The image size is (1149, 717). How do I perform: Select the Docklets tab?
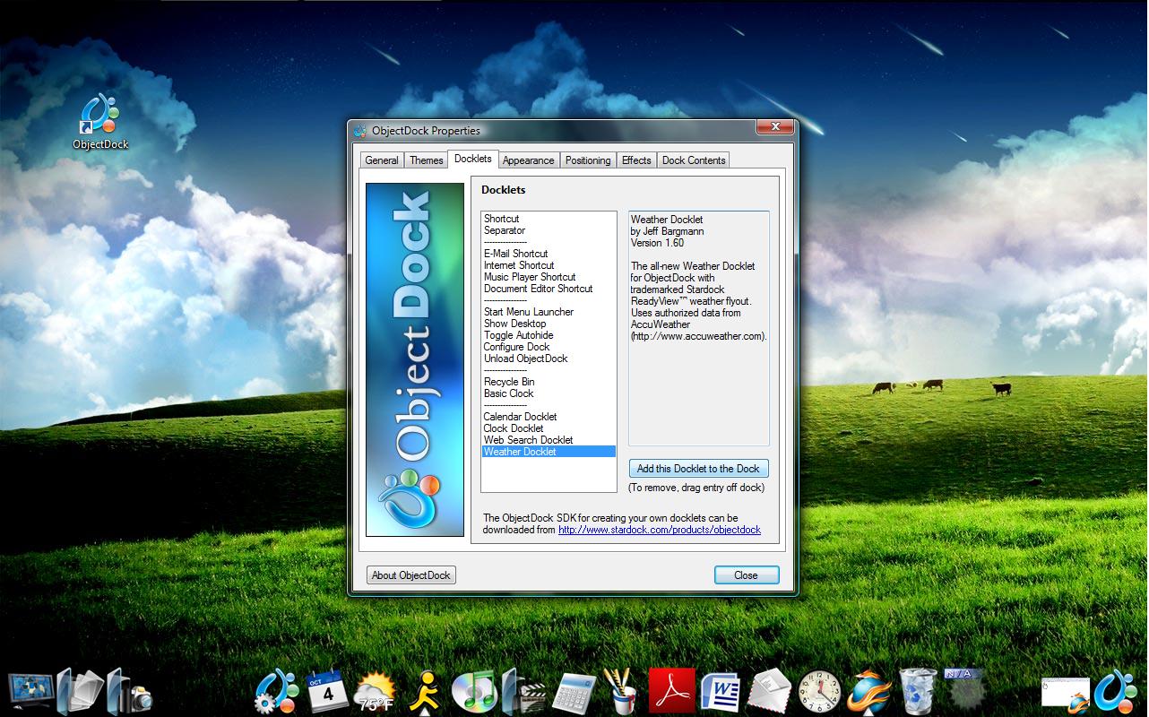(472, 159)
